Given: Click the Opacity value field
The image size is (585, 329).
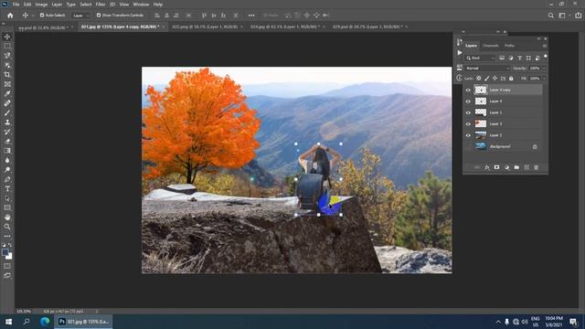Looking at the screenshot, I should [x=535, y=69].
